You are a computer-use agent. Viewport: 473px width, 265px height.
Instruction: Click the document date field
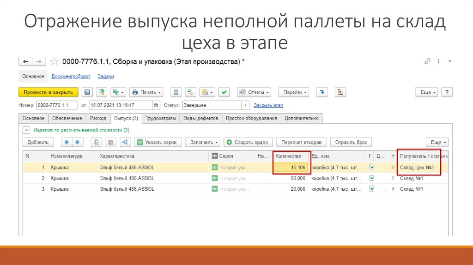(121, 105)
